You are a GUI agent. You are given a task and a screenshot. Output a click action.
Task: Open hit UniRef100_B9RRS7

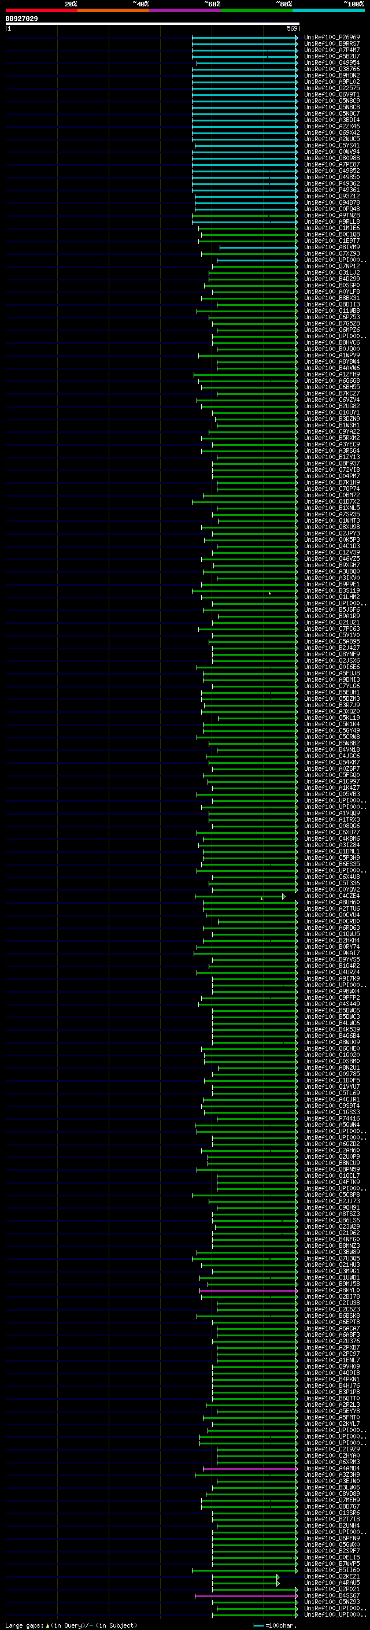coord(332,44)
